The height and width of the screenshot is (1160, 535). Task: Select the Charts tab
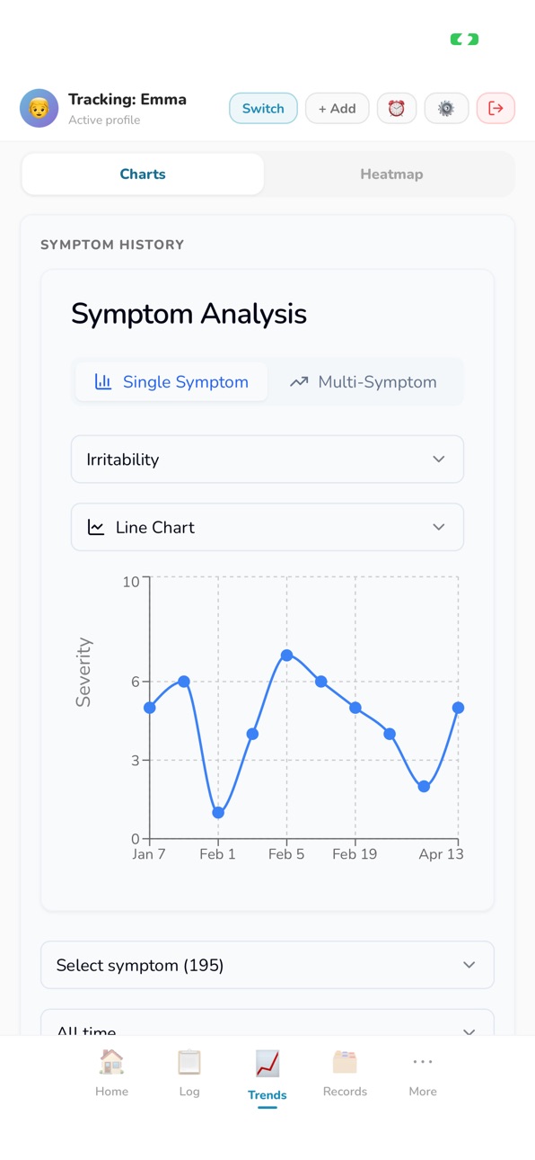point(143,174)
